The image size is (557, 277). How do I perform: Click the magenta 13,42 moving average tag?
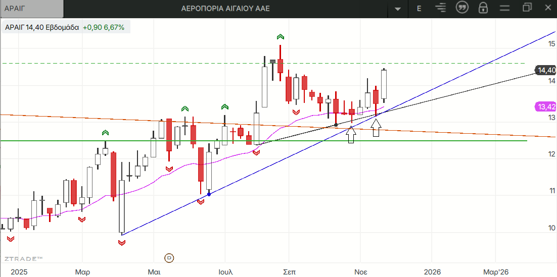pos(546,106)
